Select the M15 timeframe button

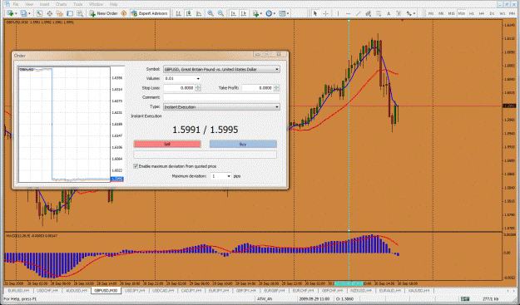pos(451,13)
